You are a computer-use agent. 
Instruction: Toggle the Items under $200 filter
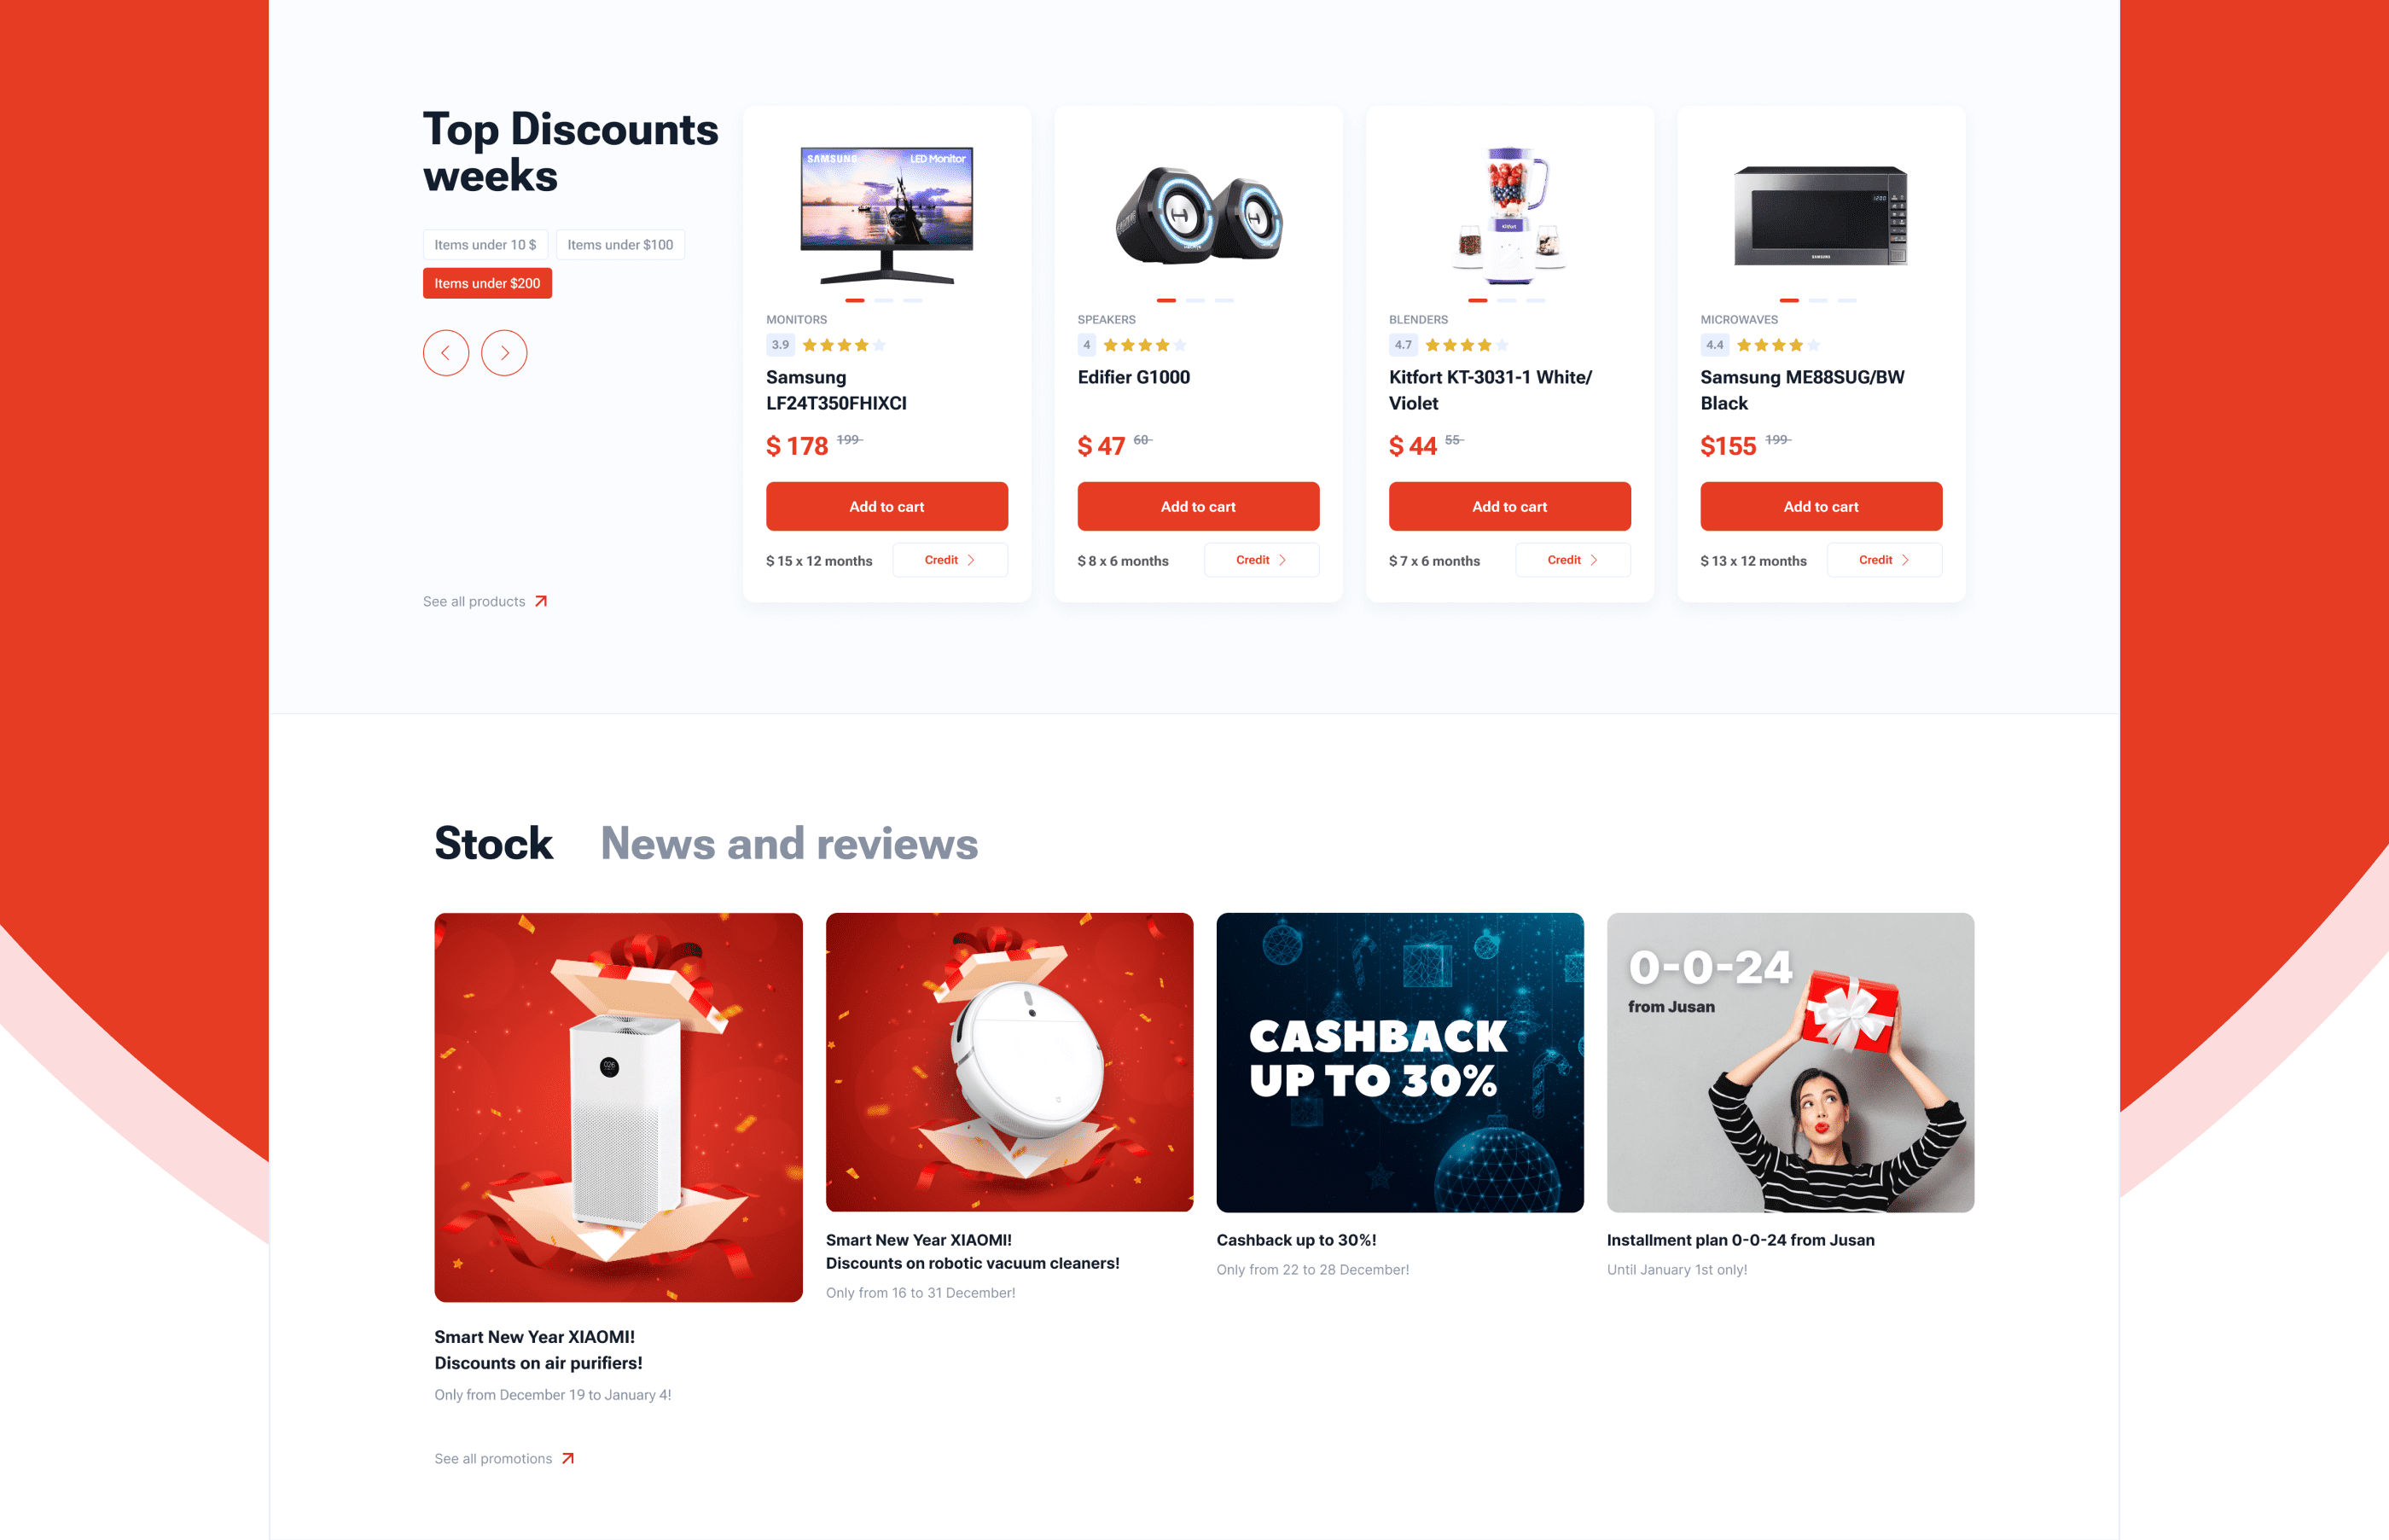(x=487, y=283)
